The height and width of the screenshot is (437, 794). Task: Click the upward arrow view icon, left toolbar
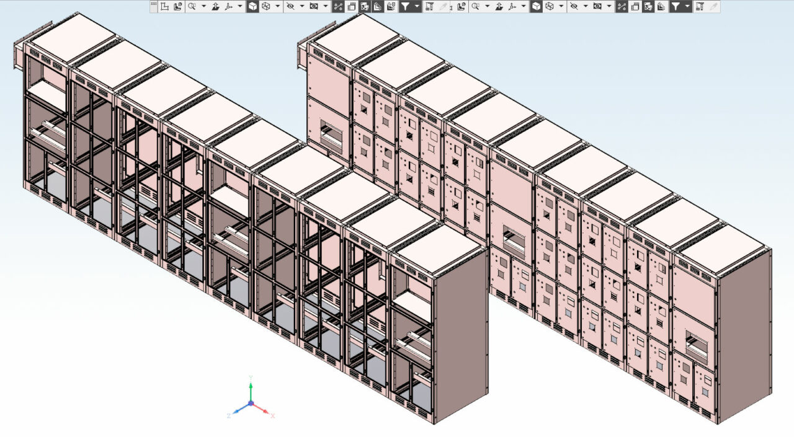pyautogui.click(x=216, y=6)
